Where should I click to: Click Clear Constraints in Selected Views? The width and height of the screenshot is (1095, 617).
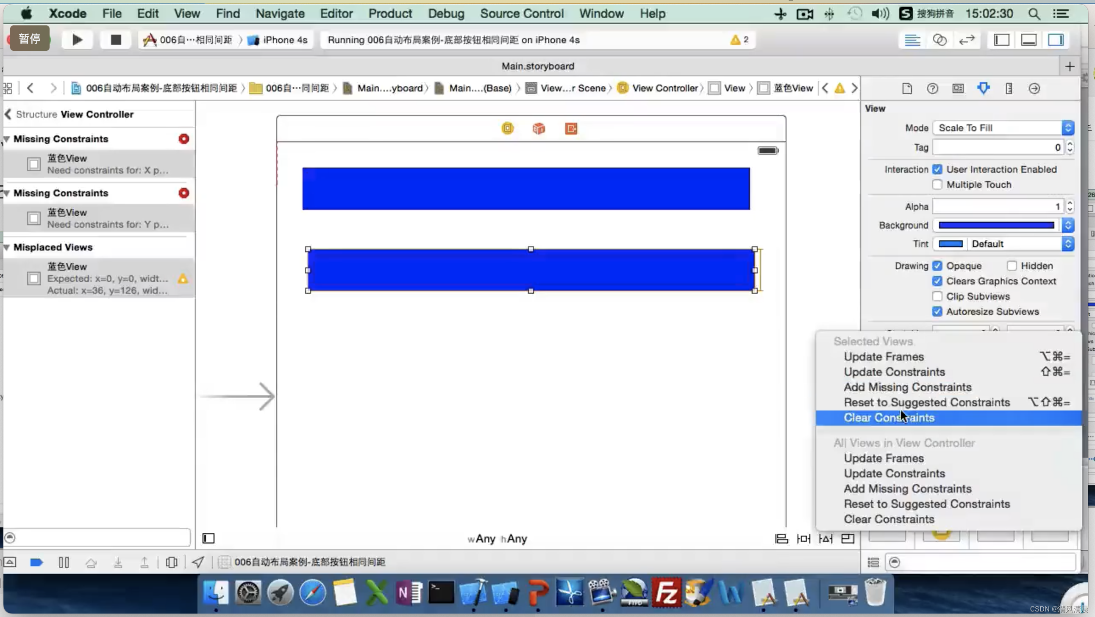coord(889,417)
